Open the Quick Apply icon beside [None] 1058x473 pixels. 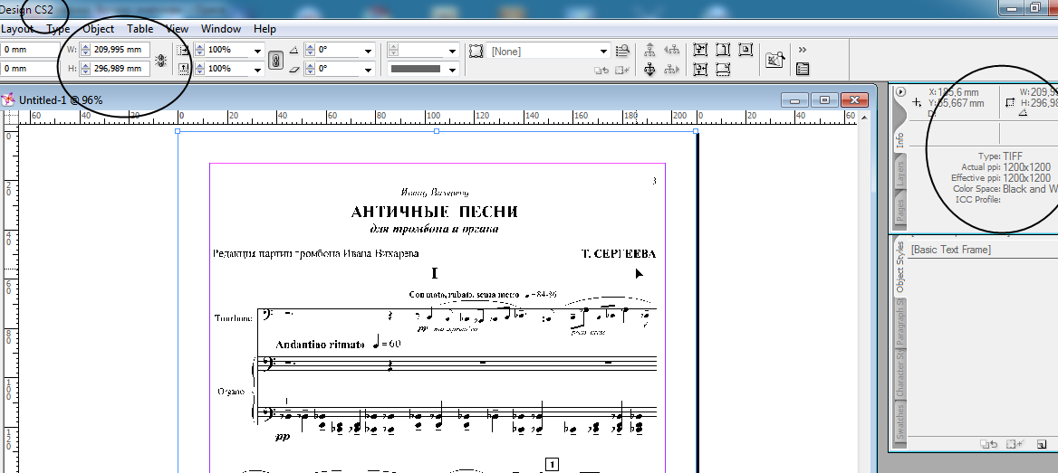[622, 51]
